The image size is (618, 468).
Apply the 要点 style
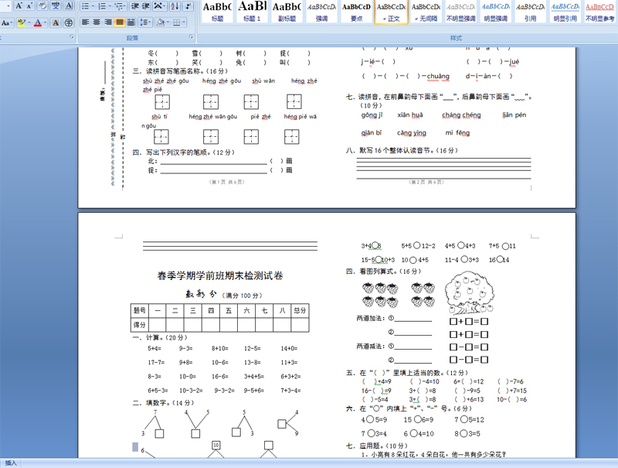click(356, 12)
